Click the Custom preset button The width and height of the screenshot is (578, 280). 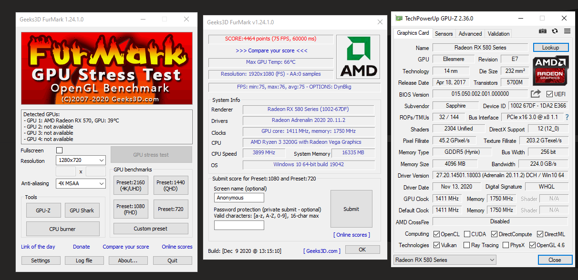tap(151, 229)
